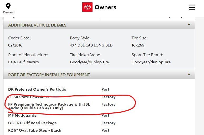Collapse Additional Vehicle Details arrow
204x135 pixels.
pos(189,24)
